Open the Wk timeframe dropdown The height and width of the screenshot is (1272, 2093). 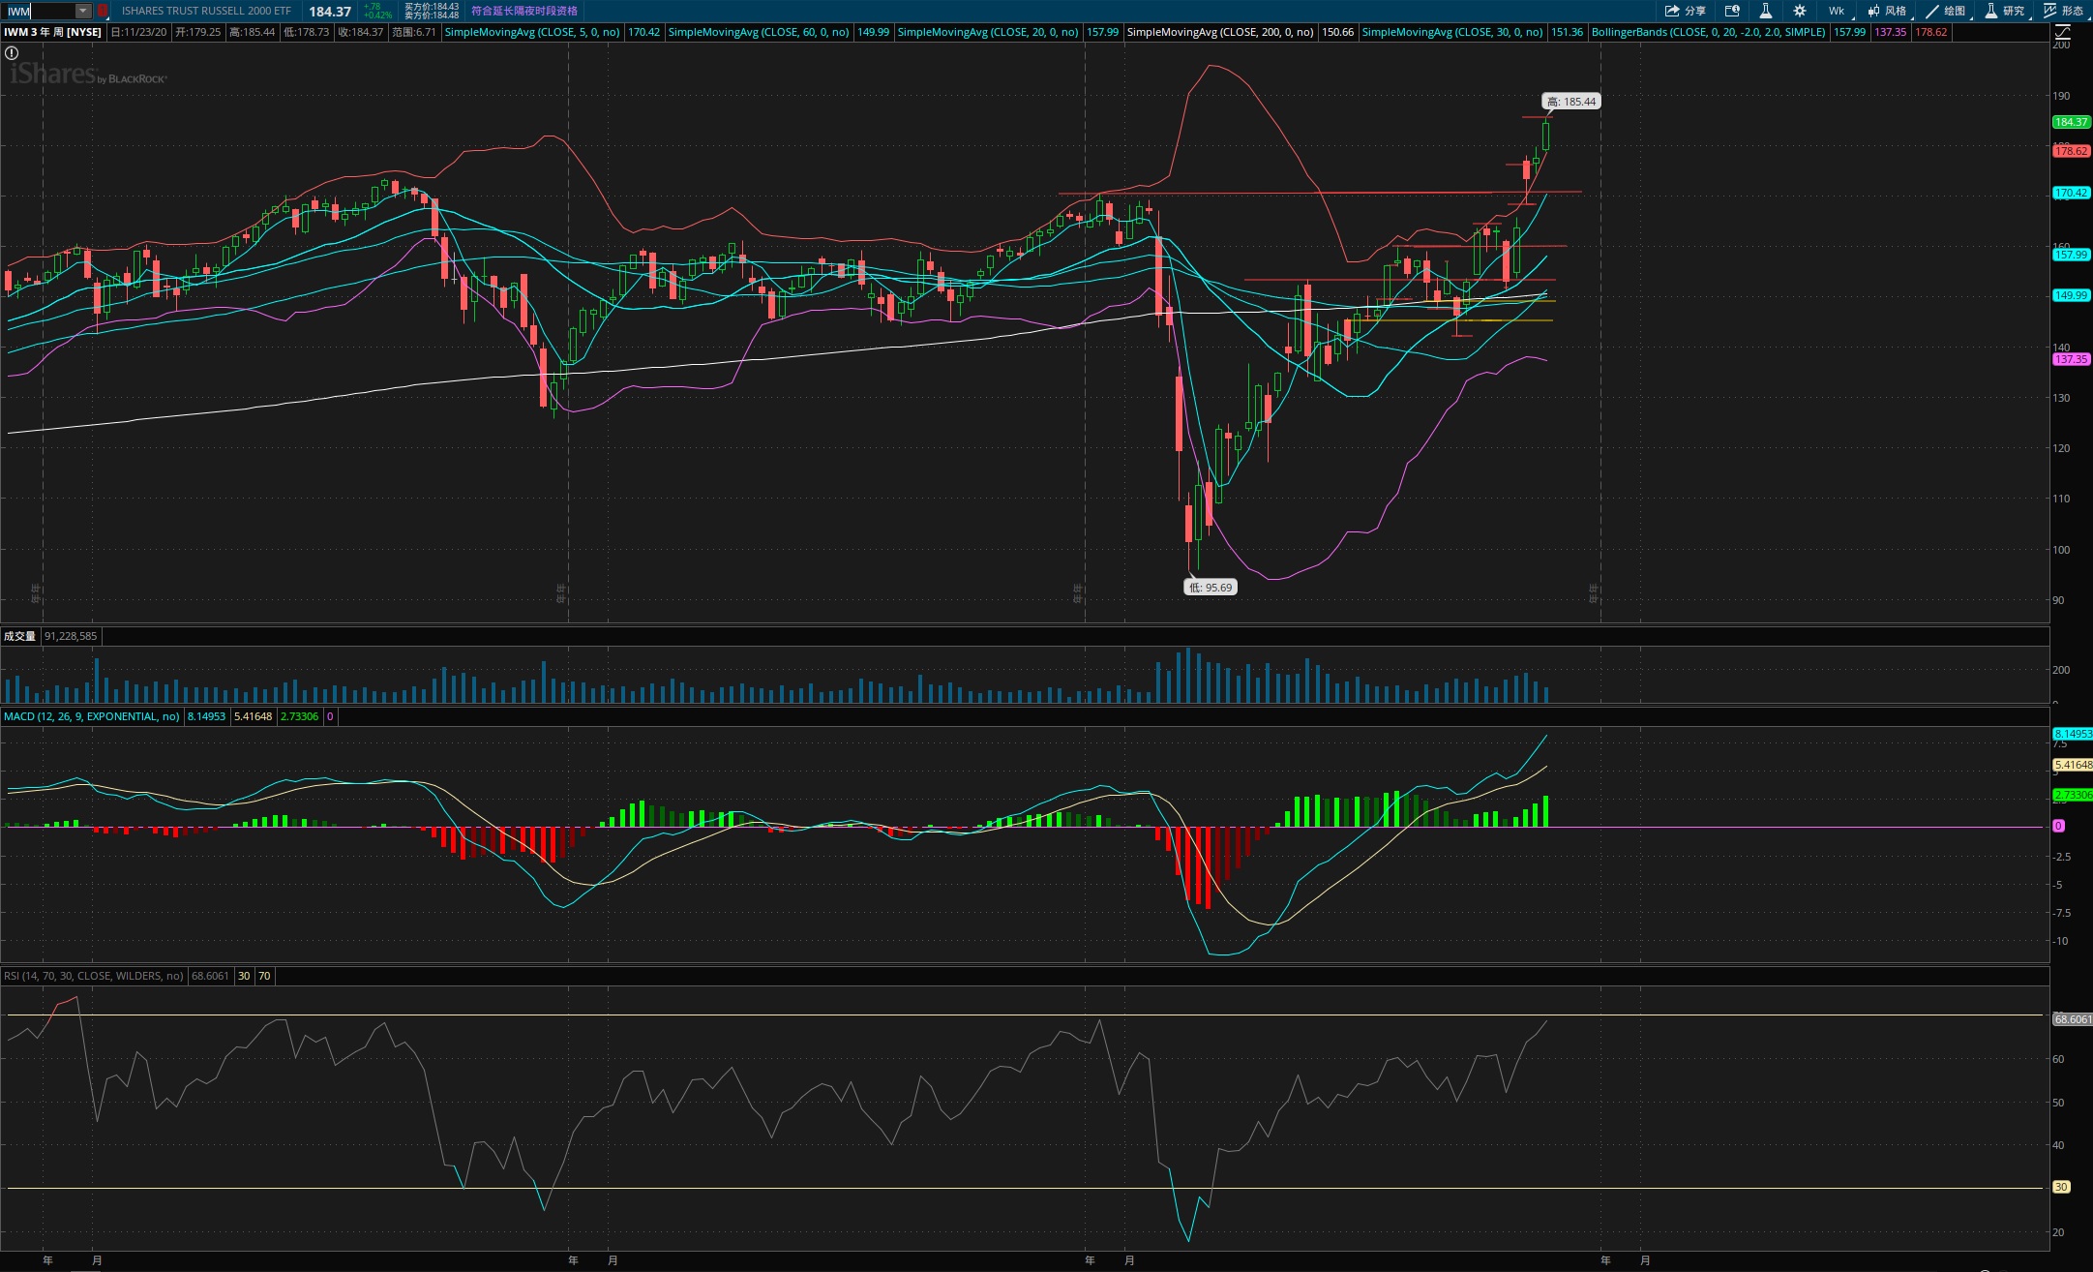click(x=1836, y=11)
